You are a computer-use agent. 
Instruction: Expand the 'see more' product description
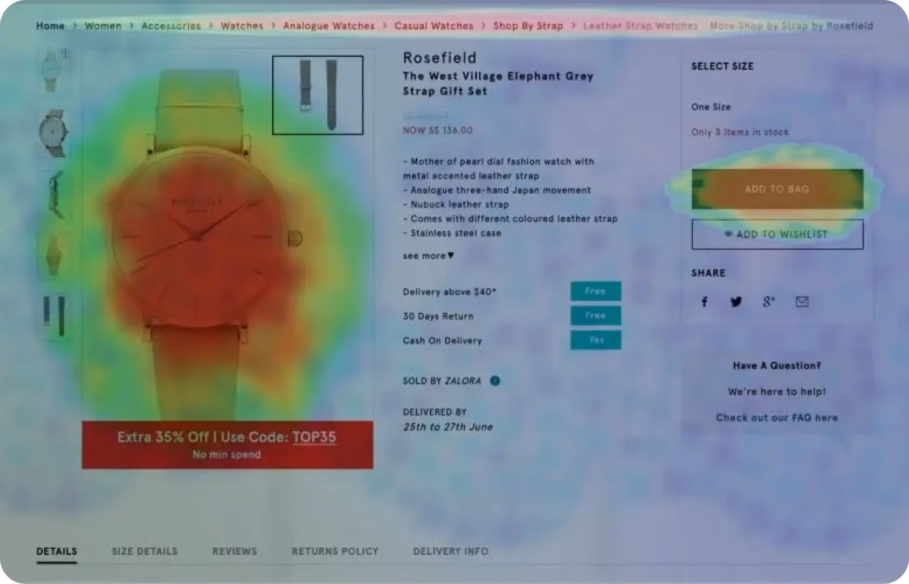coord(428,256)
